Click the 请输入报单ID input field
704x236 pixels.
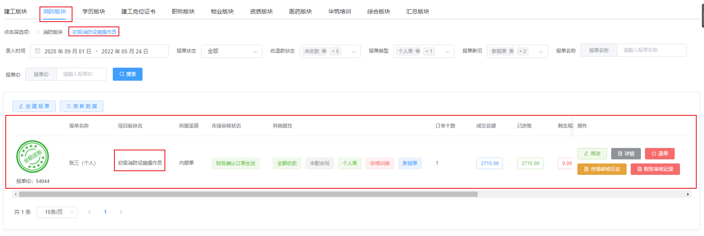81,74
